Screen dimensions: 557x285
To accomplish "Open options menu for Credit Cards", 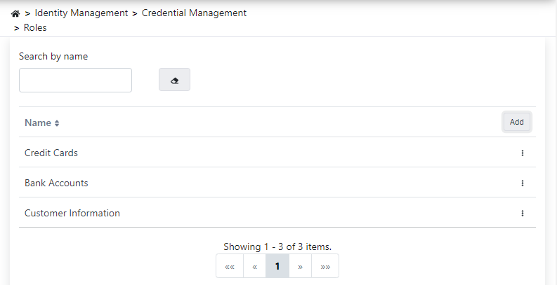I will click(523, 153).
